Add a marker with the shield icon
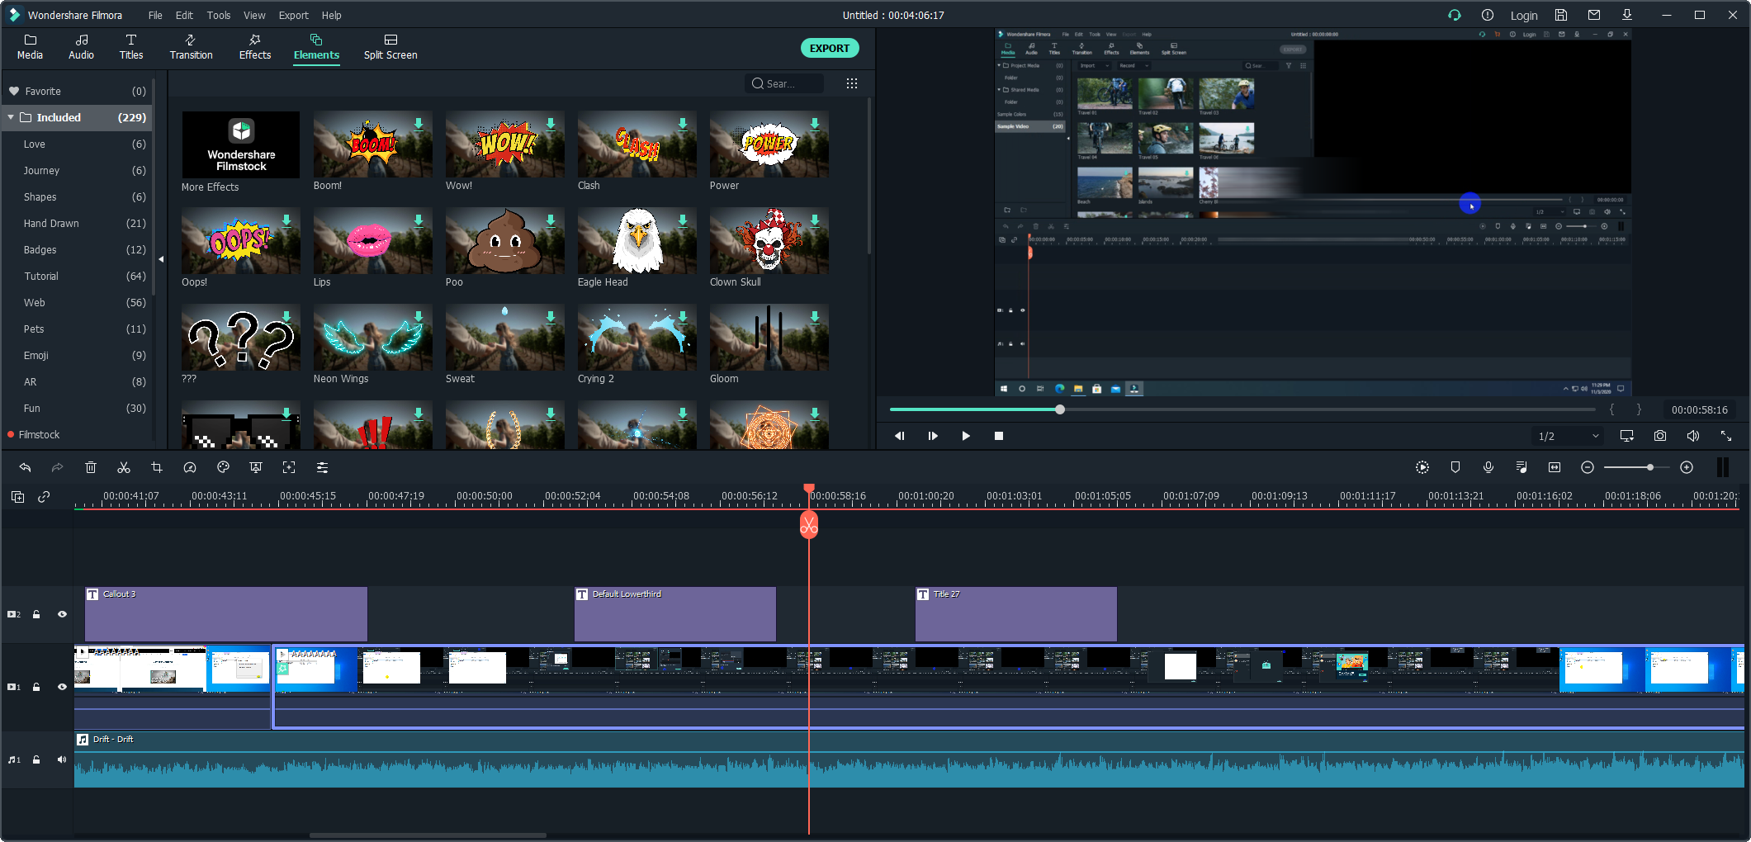The width and height of the screenshot is (1751, 842). 1455,468
